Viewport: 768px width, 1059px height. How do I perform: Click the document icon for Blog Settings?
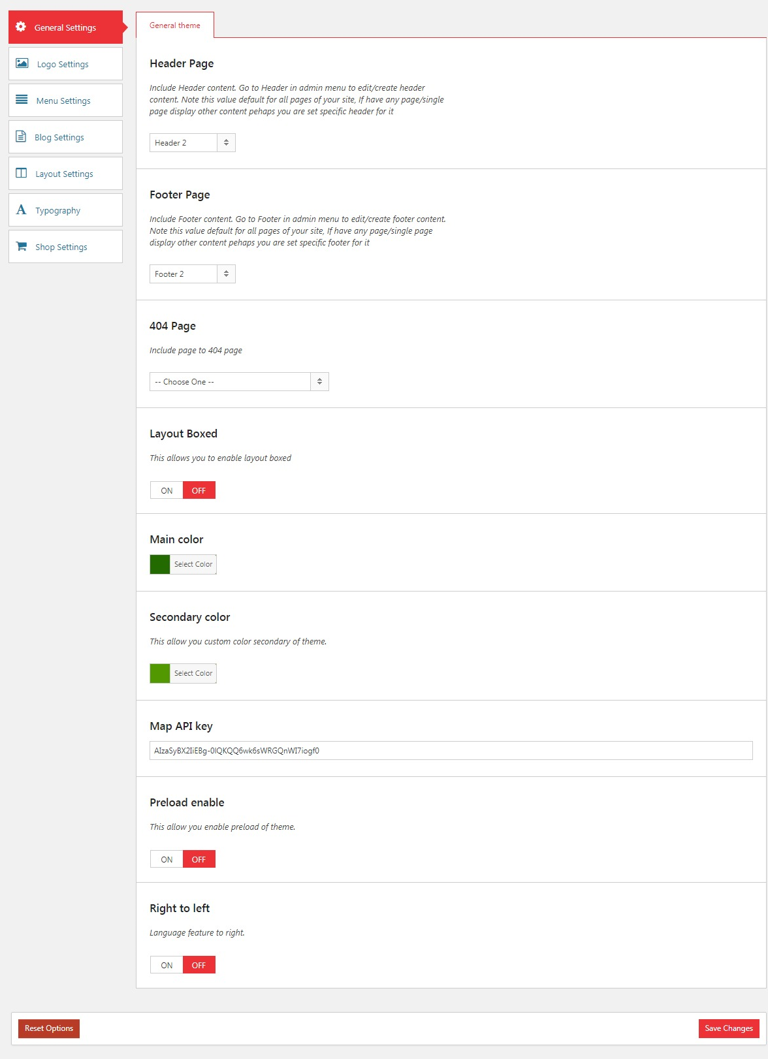(x=21, y=136)
